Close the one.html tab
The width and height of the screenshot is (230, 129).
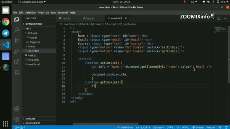pos(126,18)
